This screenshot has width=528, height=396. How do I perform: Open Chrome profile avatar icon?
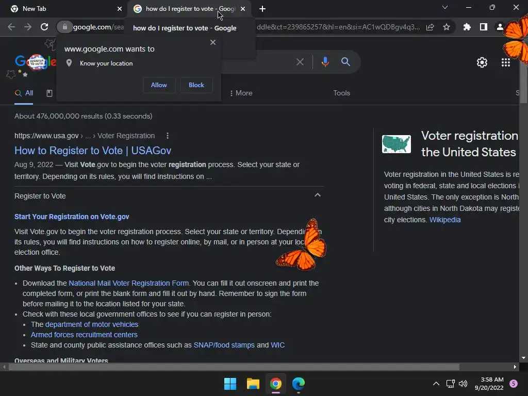point(500,27)
